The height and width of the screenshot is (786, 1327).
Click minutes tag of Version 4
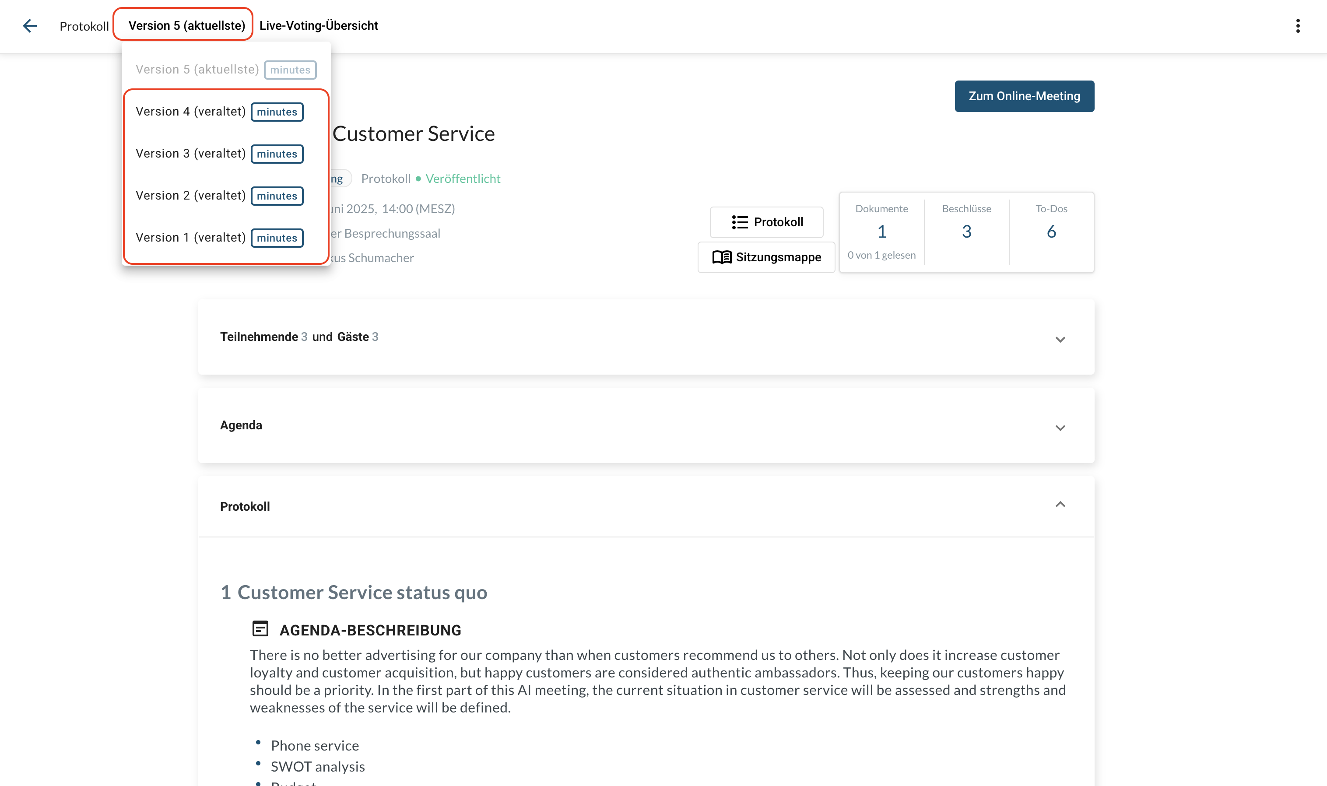277,112
